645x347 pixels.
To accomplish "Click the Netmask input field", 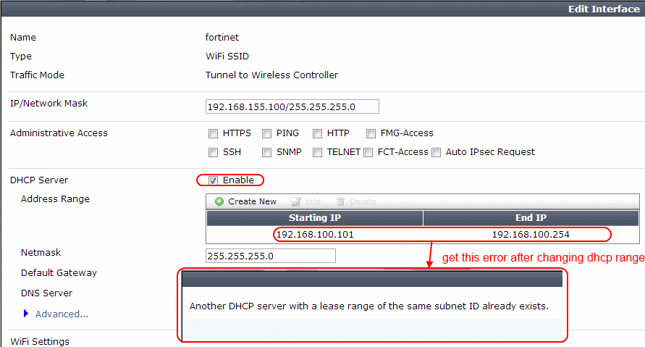I will coord(271,256).
